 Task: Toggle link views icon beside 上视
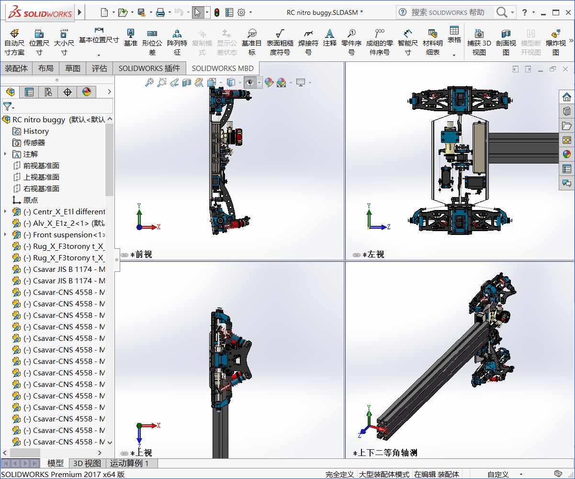coord(124,453)
